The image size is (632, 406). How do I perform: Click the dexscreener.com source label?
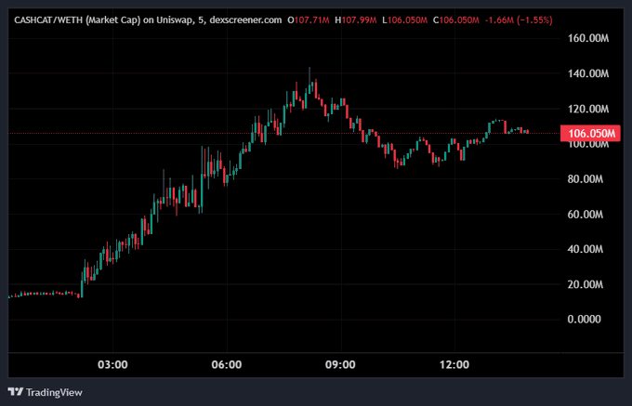tap(245, 20)
